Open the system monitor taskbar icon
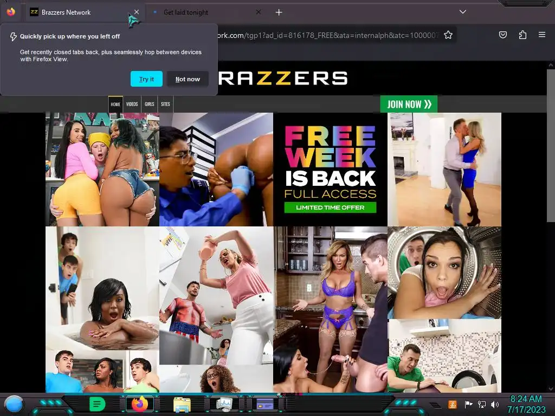Viewport: 555px width, 416px height. coord(224,404)
